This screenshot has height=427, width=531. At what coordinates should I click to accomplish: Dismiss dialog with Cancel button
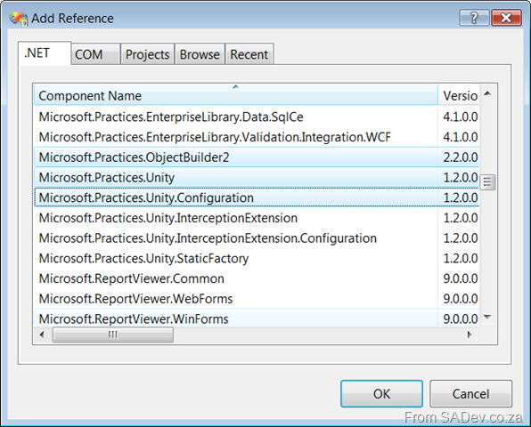coord(470,393)
